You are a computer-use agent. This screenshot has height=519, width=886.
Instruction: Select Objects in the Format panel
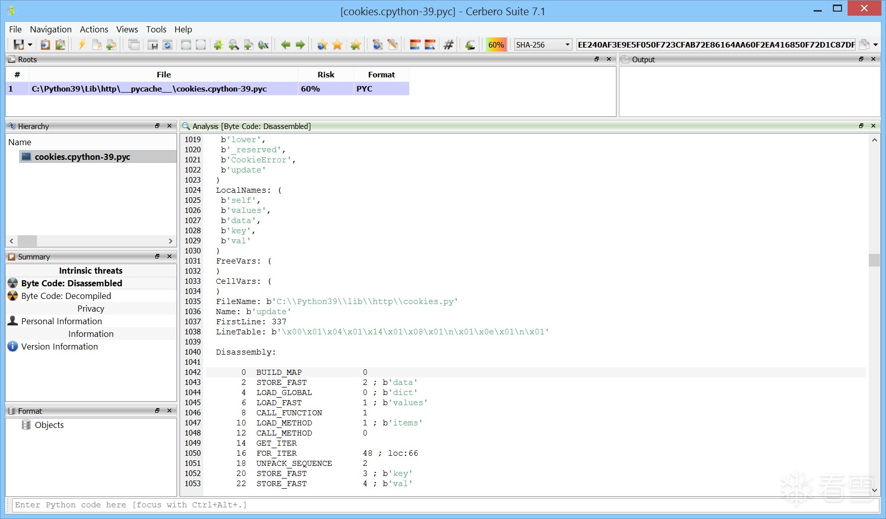[49, 425]
